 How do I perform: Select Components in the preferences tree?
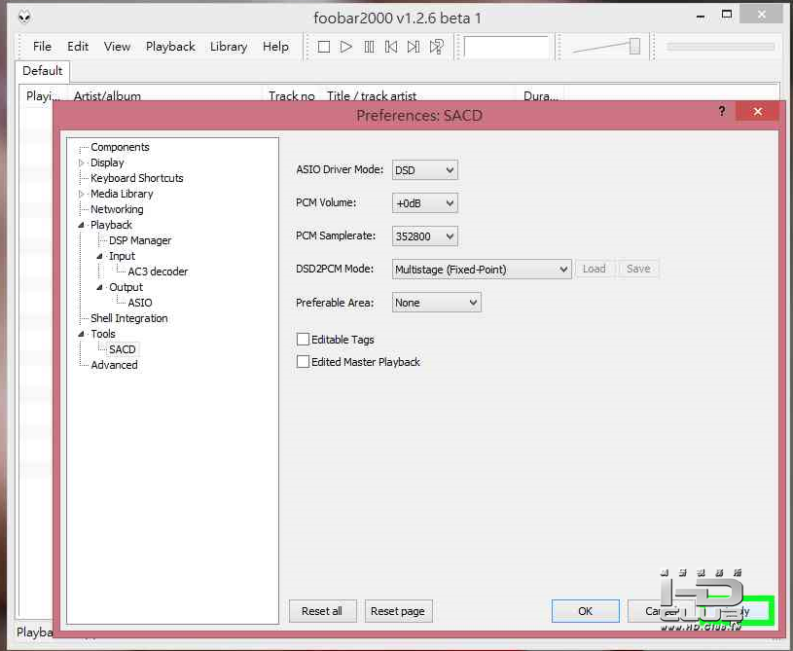click(x=120, y=147)
